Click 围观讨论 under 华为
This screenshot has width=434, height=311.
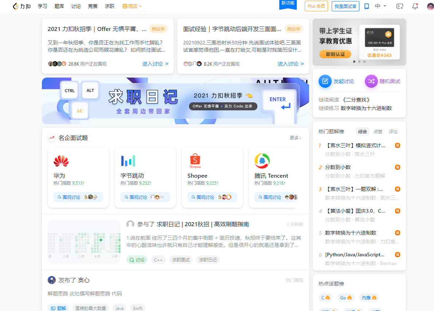point(78,197)
